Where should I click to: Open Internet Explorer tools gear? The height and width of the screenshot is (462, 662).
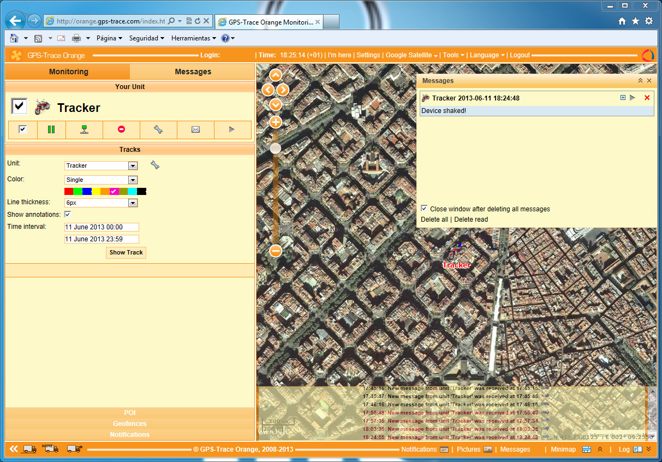(x=649, y=21)
